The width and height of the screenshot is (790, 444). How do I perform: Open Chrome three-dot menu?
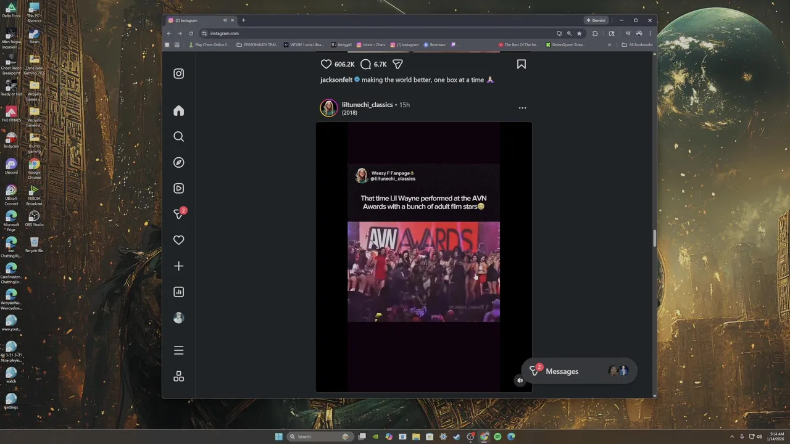pyautogui.click(x=650, y=33)
